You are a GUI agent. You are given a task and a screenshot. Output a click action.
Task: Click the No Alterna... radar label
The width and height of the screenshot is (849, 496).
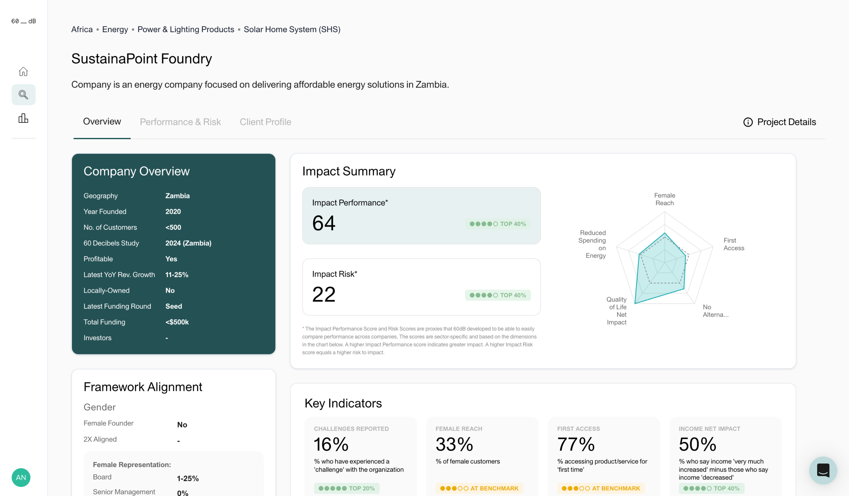[x=715, y=311]
